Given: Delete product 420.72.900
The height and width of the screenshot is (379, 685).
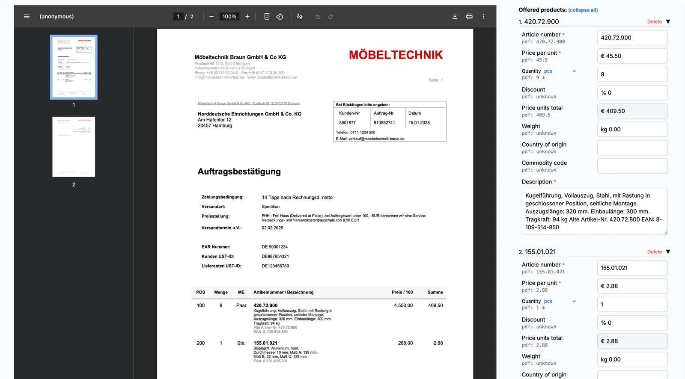Looking at the screenshot, I should (654, 22).
